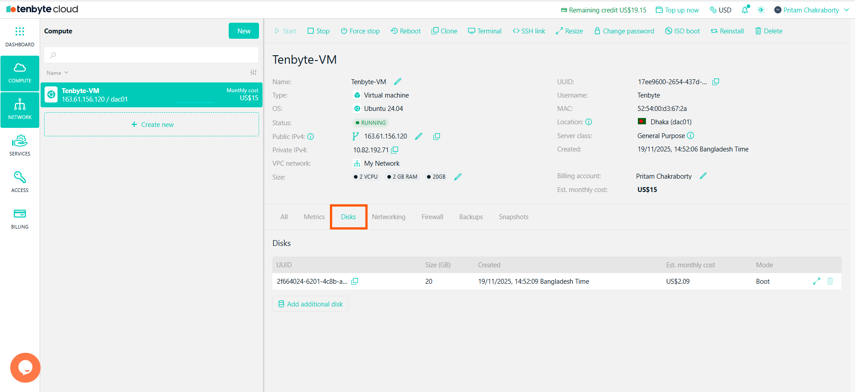Force stop the virtual machine
This screenshot has height=392, width=855.
point(360,31)
